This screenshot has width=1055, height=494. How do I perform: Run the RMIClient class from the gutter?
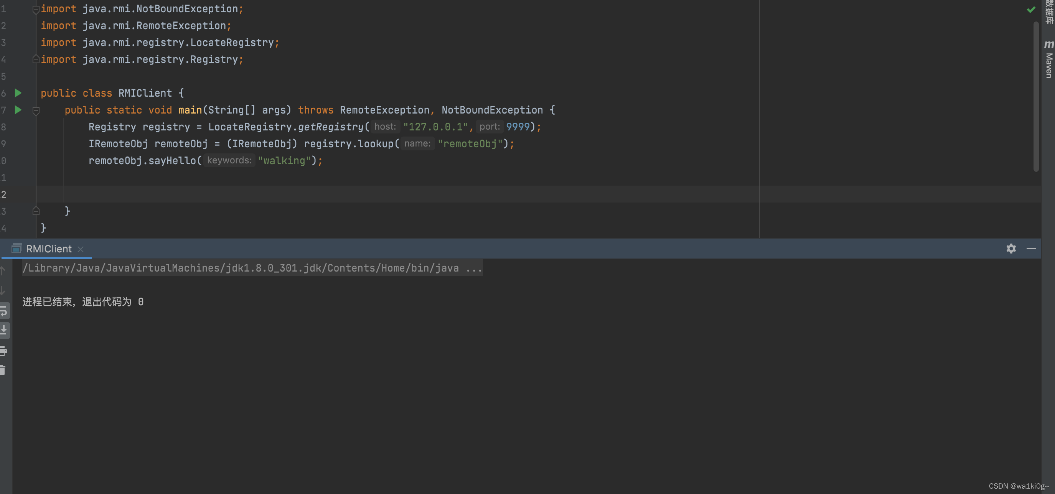[18, 93]
